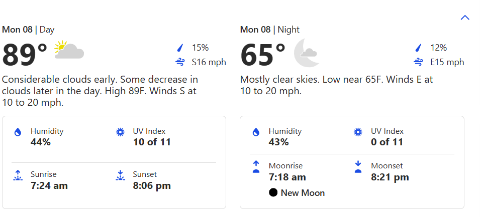Click the nighttime Humidity droplet icon
Image resolution: width=480 pixels, height=217 pixels.
256,132
